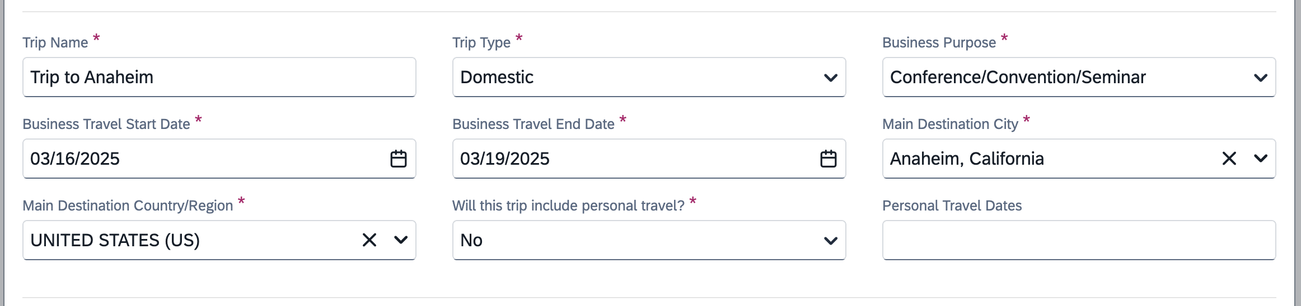
Task: Click the empty Personal Travel Dates field
Action: [x=1079, y=240]
